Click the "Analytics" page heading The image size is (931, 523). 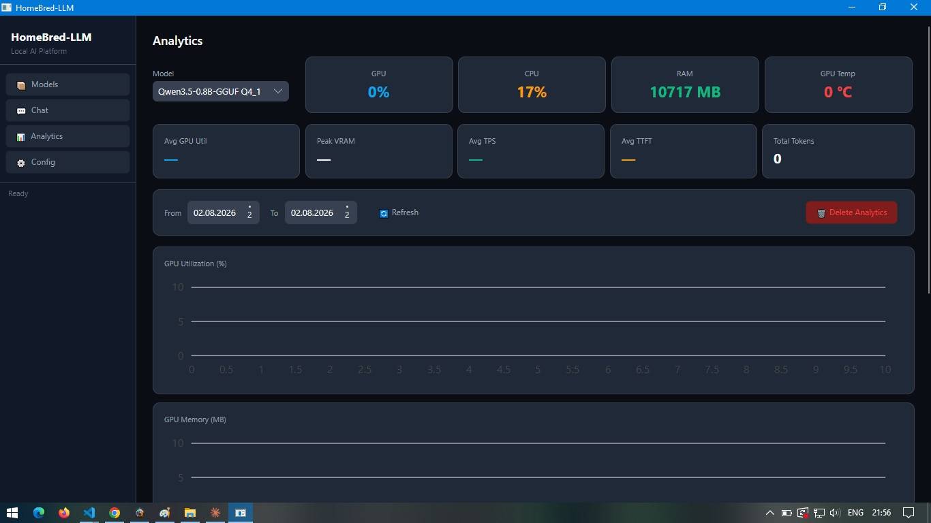178,41
